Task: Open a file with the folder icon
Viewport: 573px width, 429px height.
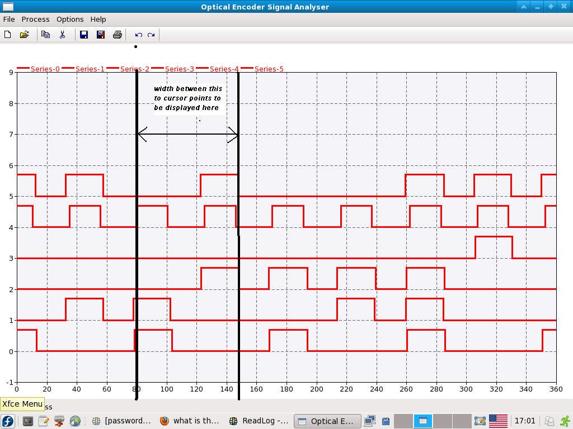Action: [x=24, y=35]
